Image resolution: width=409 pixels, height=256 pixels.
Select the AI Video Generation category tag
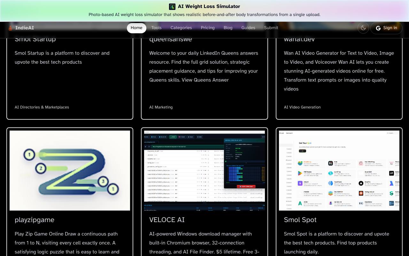(x=302, y=107)
